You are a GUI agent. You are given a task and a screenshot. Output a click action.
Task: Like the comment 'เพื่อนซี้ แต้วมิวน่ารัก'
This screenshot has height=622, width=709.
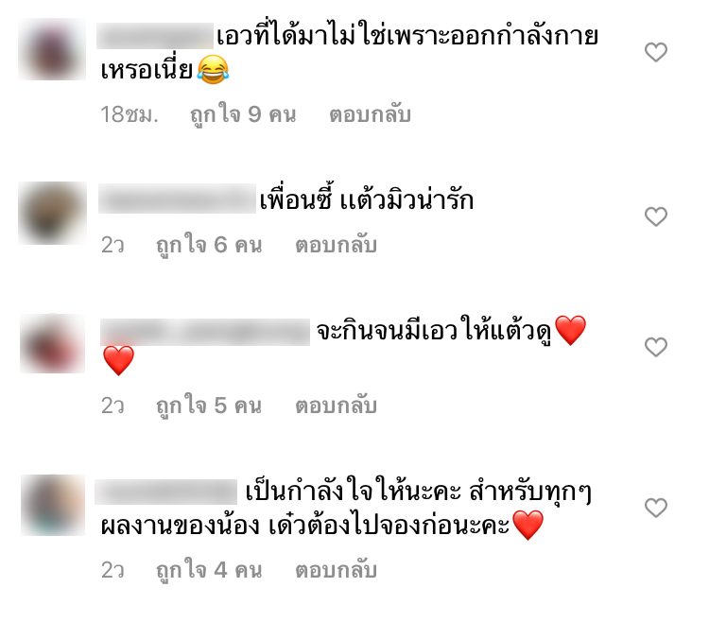[x=656, y=216]
